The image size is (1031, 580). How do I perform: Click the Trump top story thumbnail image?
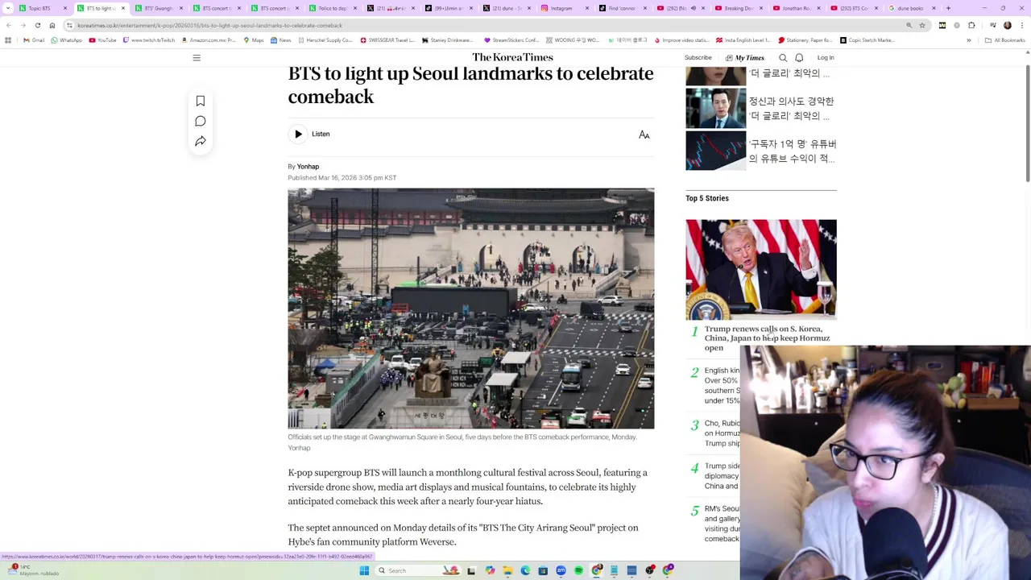[761, 269]
